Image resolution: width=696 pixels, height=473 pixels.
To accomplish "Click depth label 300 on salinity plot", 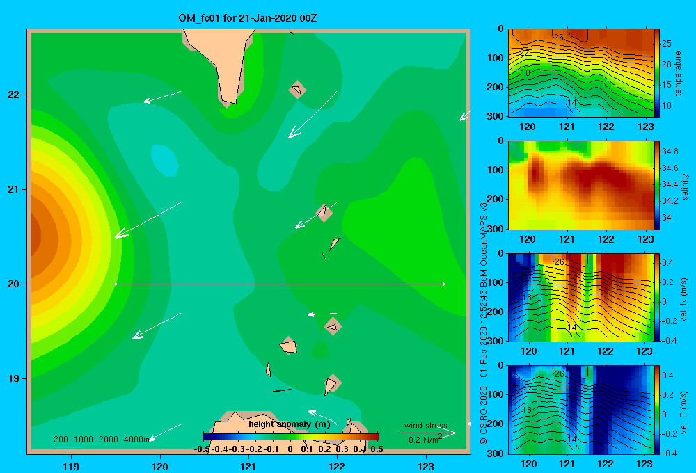I will point(496,229).
